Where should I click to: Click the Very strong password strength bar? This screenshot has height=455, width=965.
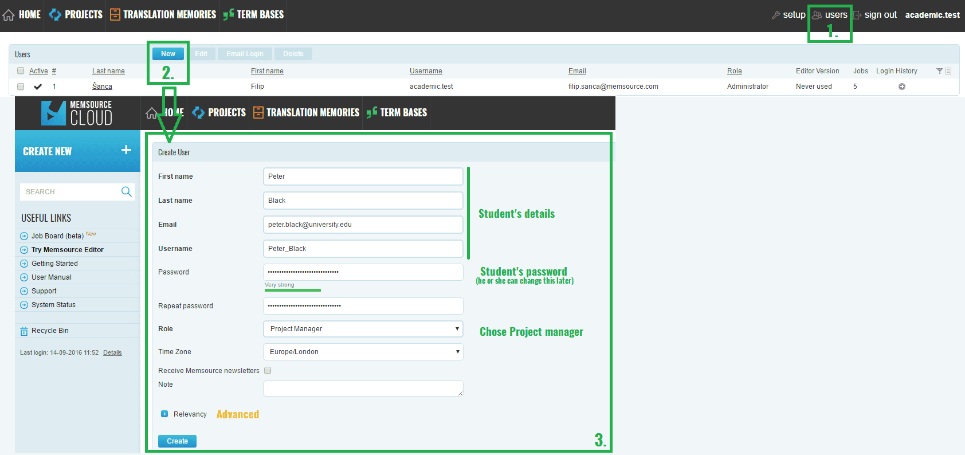(x=293, y=290)
